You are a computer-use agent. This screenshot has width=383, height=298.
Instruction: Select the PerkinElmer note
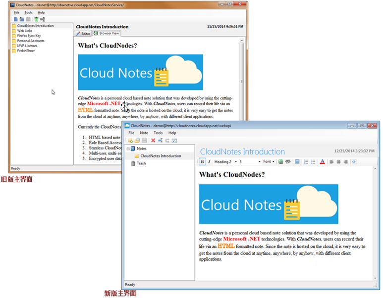[x=26, y=51]
